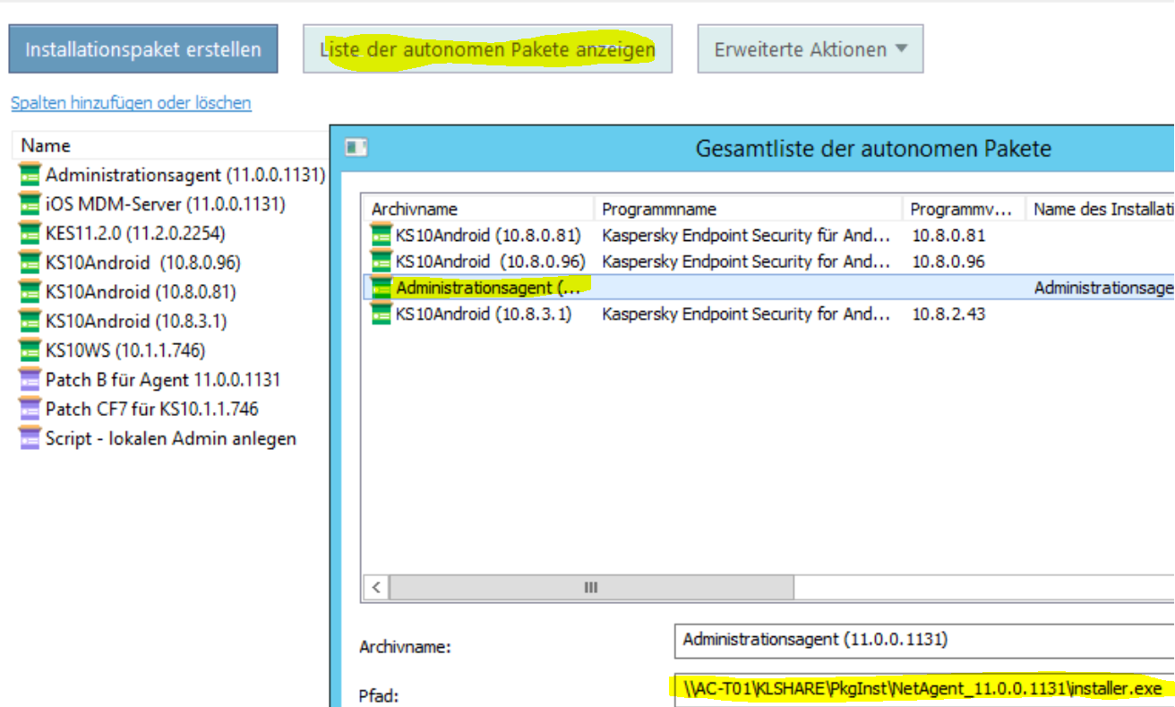Select KS10Android (10.8.0.81) in main list
Image resolution: width=1175 pixels, height=707 pixels.
pos(141,292)
